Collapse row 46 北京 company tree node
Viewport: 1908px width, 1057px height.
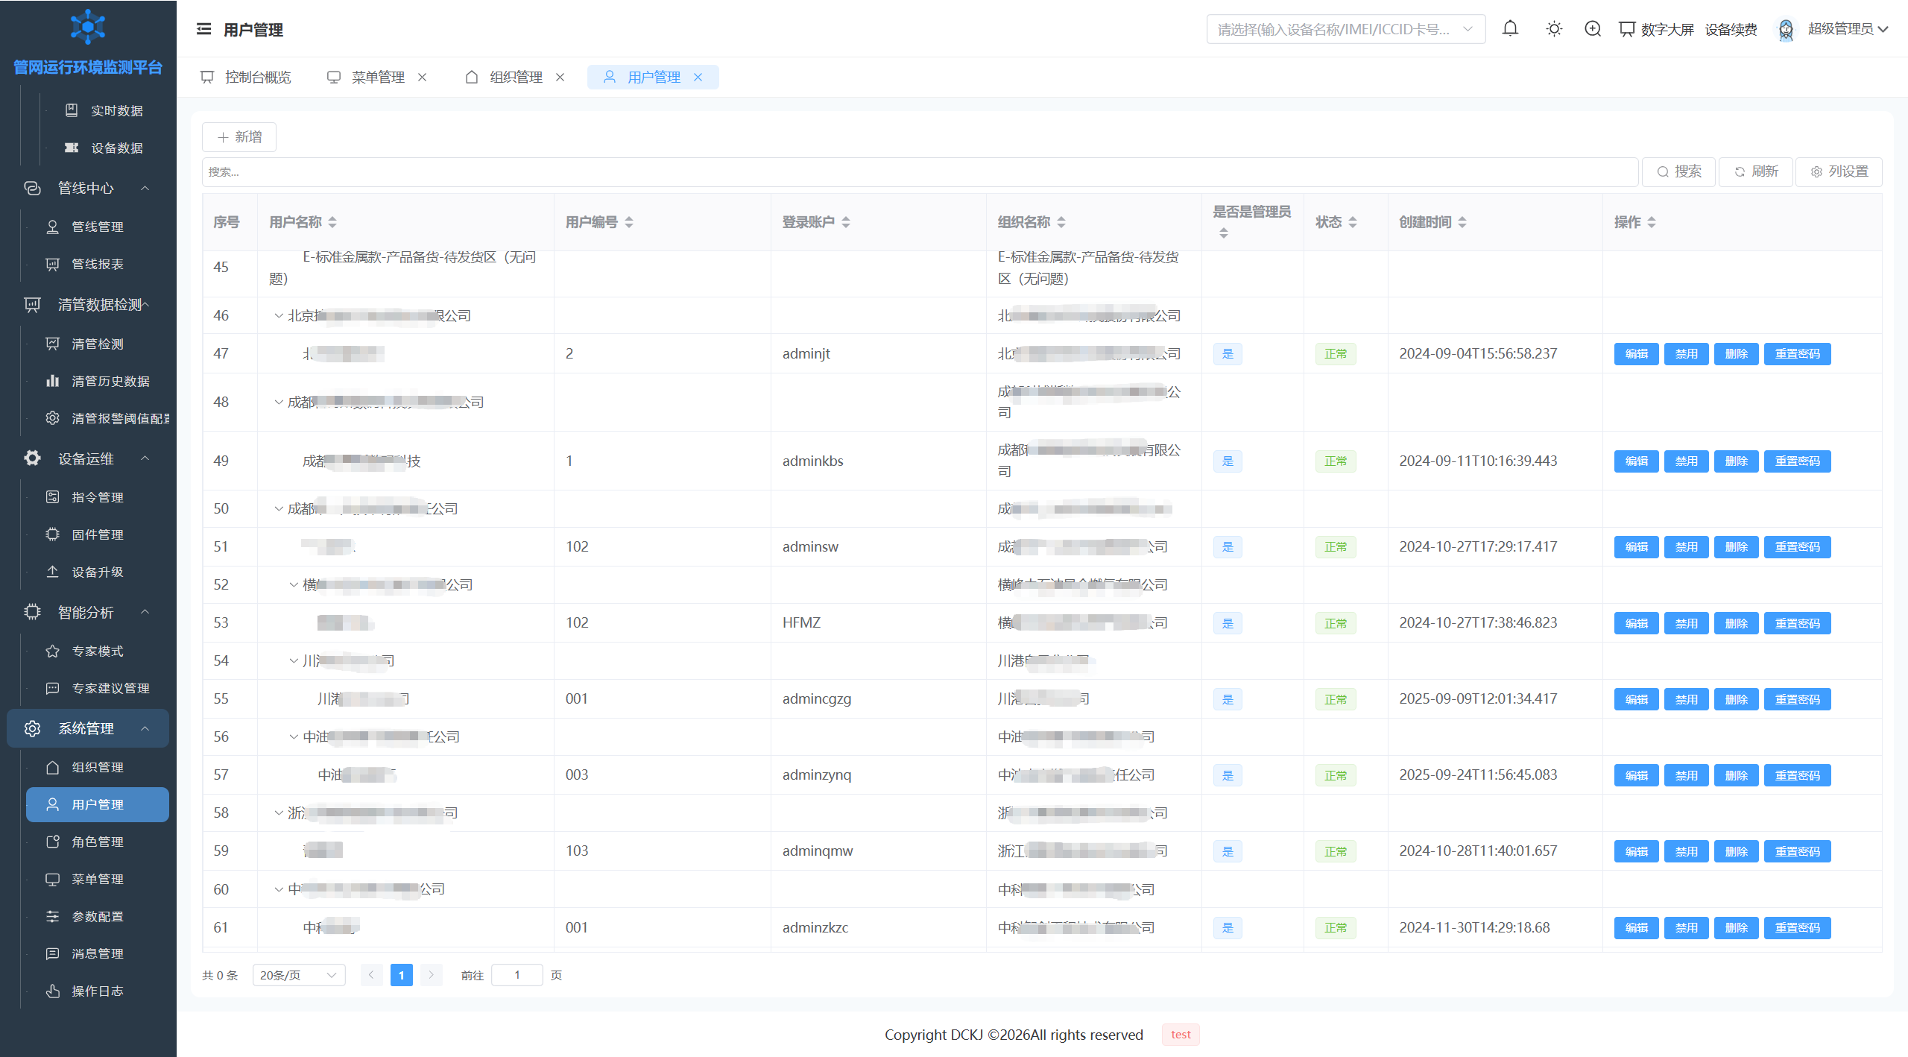pos(279,316)
